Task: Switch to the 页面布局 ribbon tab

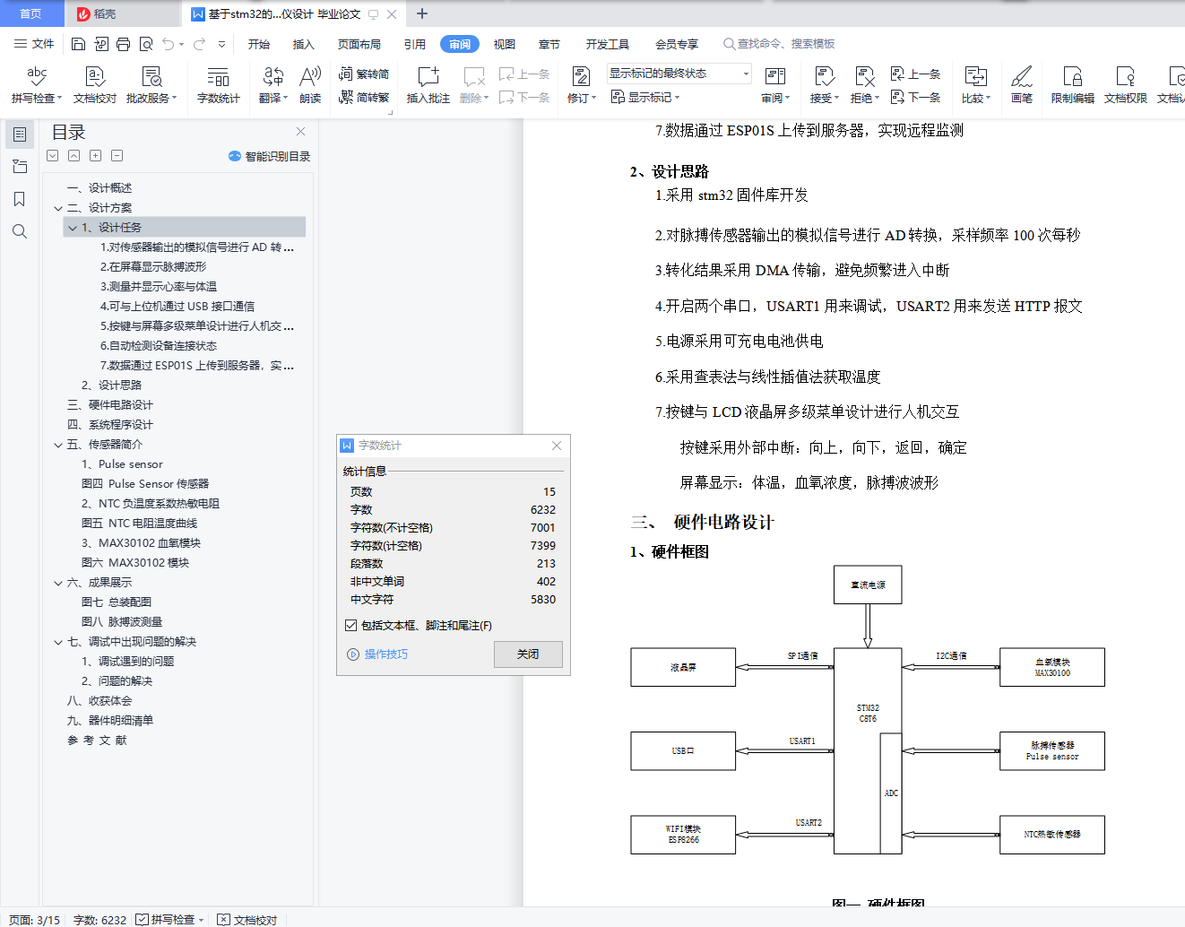Action: (359, 44)
